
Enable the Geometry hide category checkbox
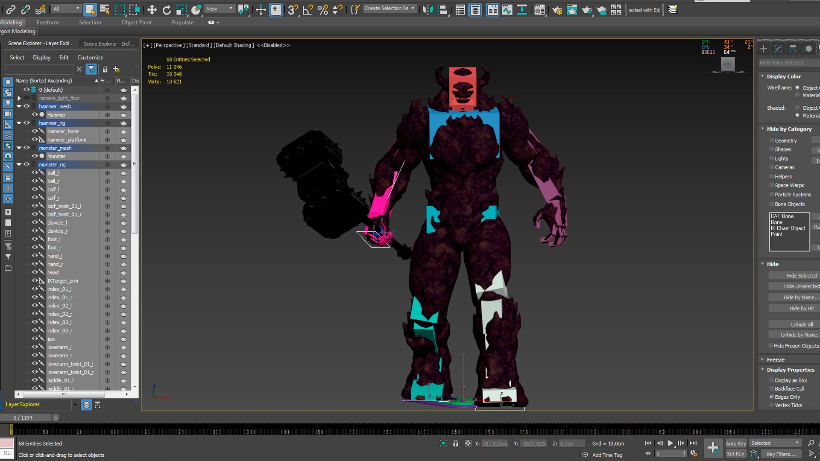click(x=772, y=140)
